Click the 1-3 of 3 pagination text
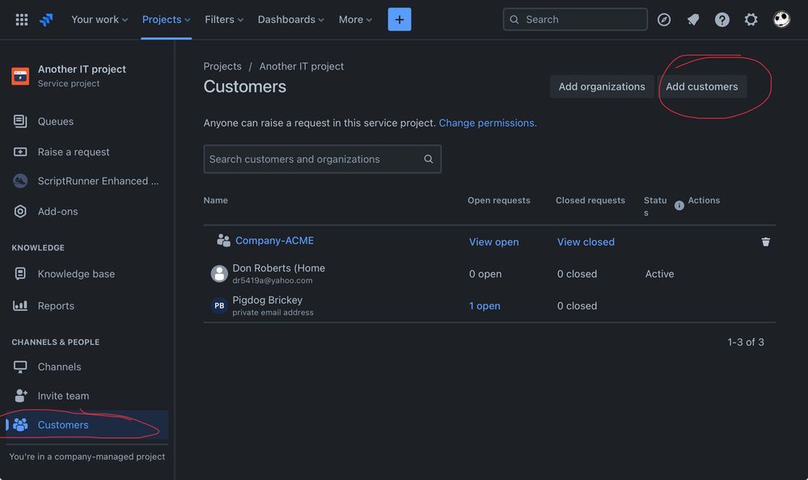This screenshot has height=480, width=808. (x=746, y=342)
